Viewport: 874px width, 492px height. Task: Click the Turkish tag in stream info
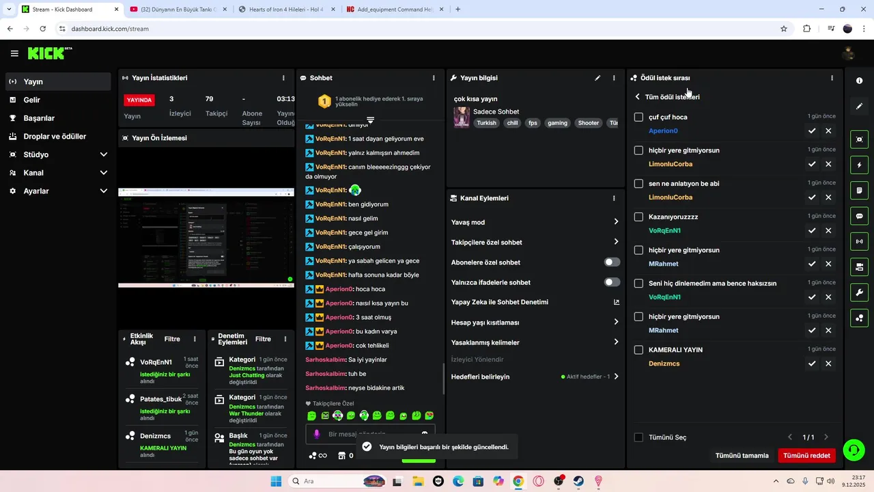coord(486,123)
